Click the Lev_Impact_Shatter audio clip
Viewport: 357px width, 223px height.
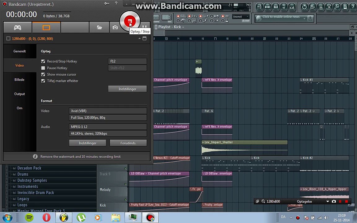245,147
